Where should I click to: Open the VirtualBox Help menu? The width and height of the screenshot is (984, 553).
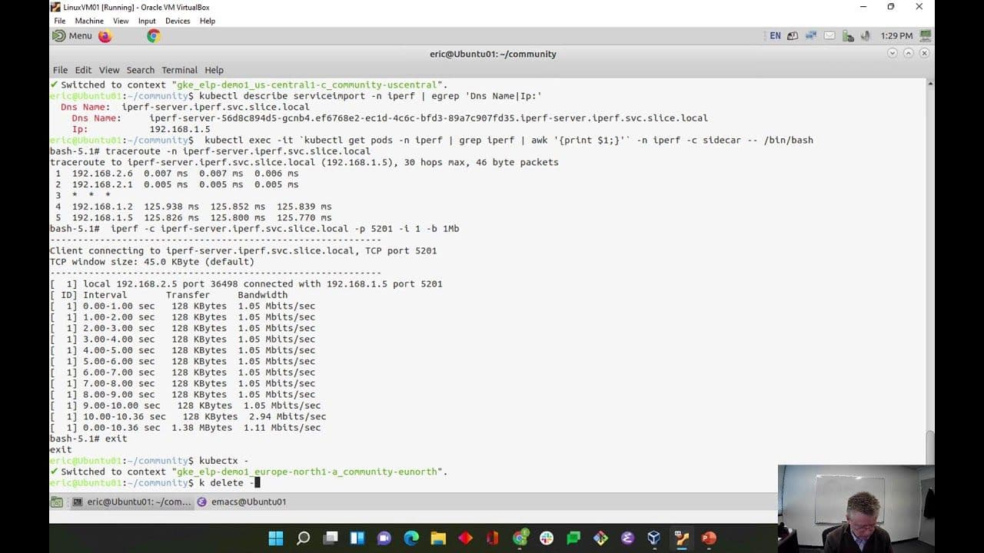pos(208,21)
